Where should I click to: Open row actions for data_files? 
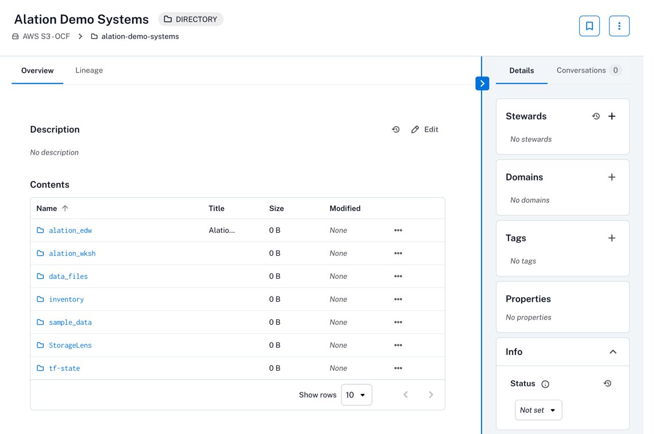(398, 276)
